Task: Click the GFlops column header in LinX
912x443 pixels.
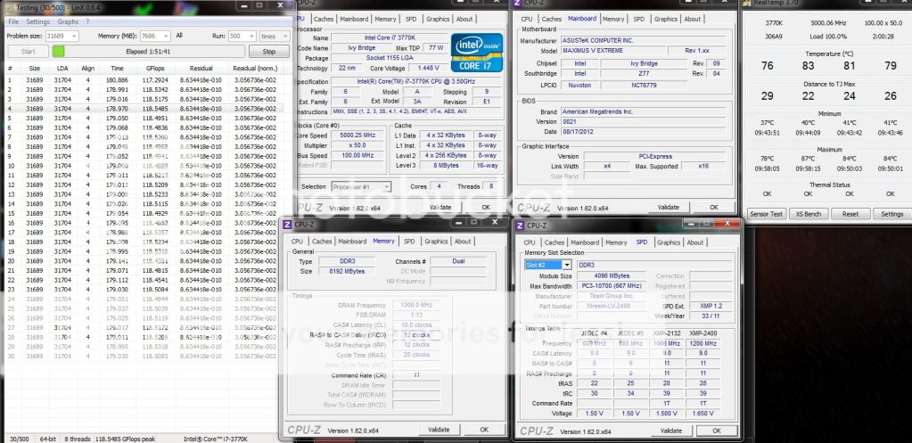Action: pyautogui.click(x=155, y=68)
